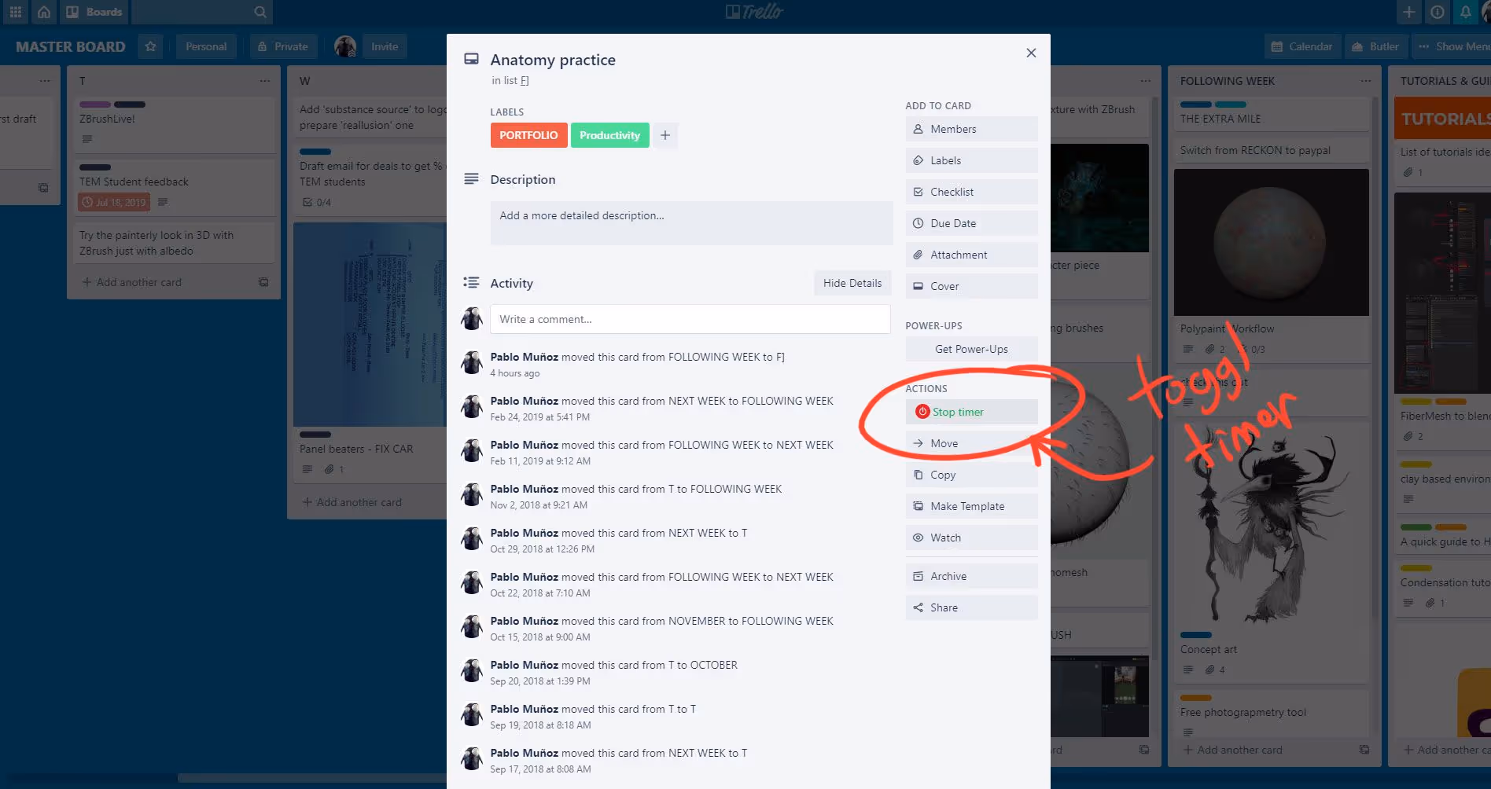This screenshot has width=1491, height=789.
Task: Click the create plus icon in header
Action: (x=1409, y=12)
